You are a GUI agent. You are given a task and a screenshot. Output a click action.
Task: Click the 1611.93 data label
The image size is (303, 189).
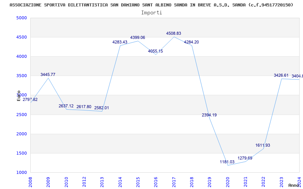tap(263, 145)
